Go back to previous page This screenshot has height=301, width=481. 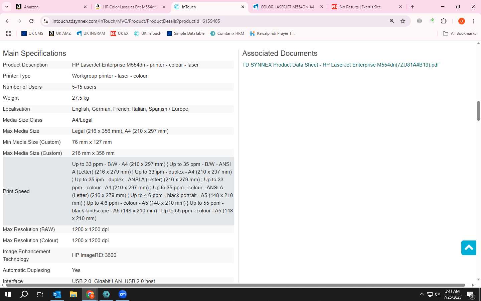[x=7, y=21]
